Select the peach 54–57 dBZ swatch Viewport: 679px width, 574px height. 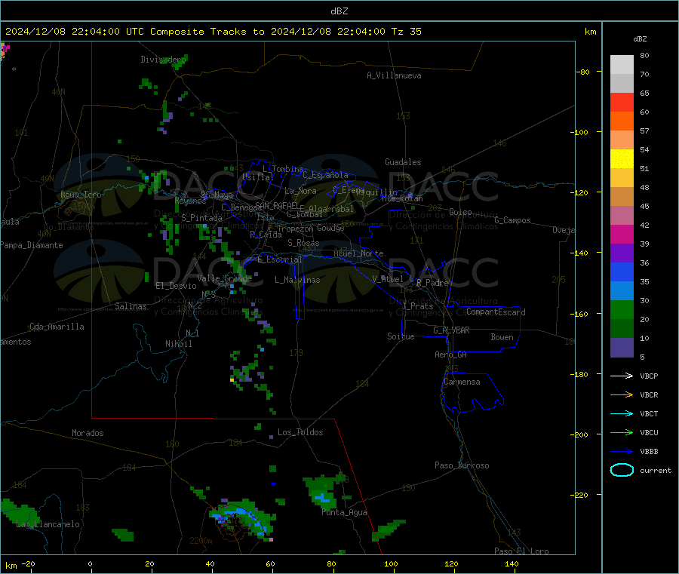tap(622, 140)
